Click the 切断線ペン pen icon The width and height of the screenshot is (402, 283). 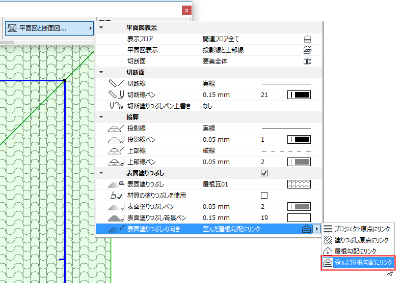tap(116, 95)
